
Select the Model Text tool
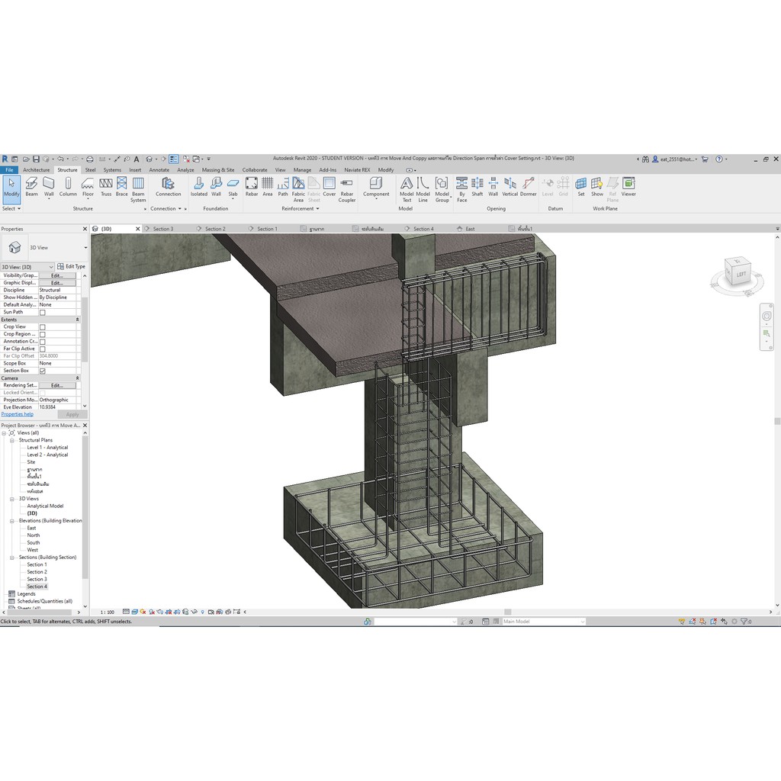[407, 190]
